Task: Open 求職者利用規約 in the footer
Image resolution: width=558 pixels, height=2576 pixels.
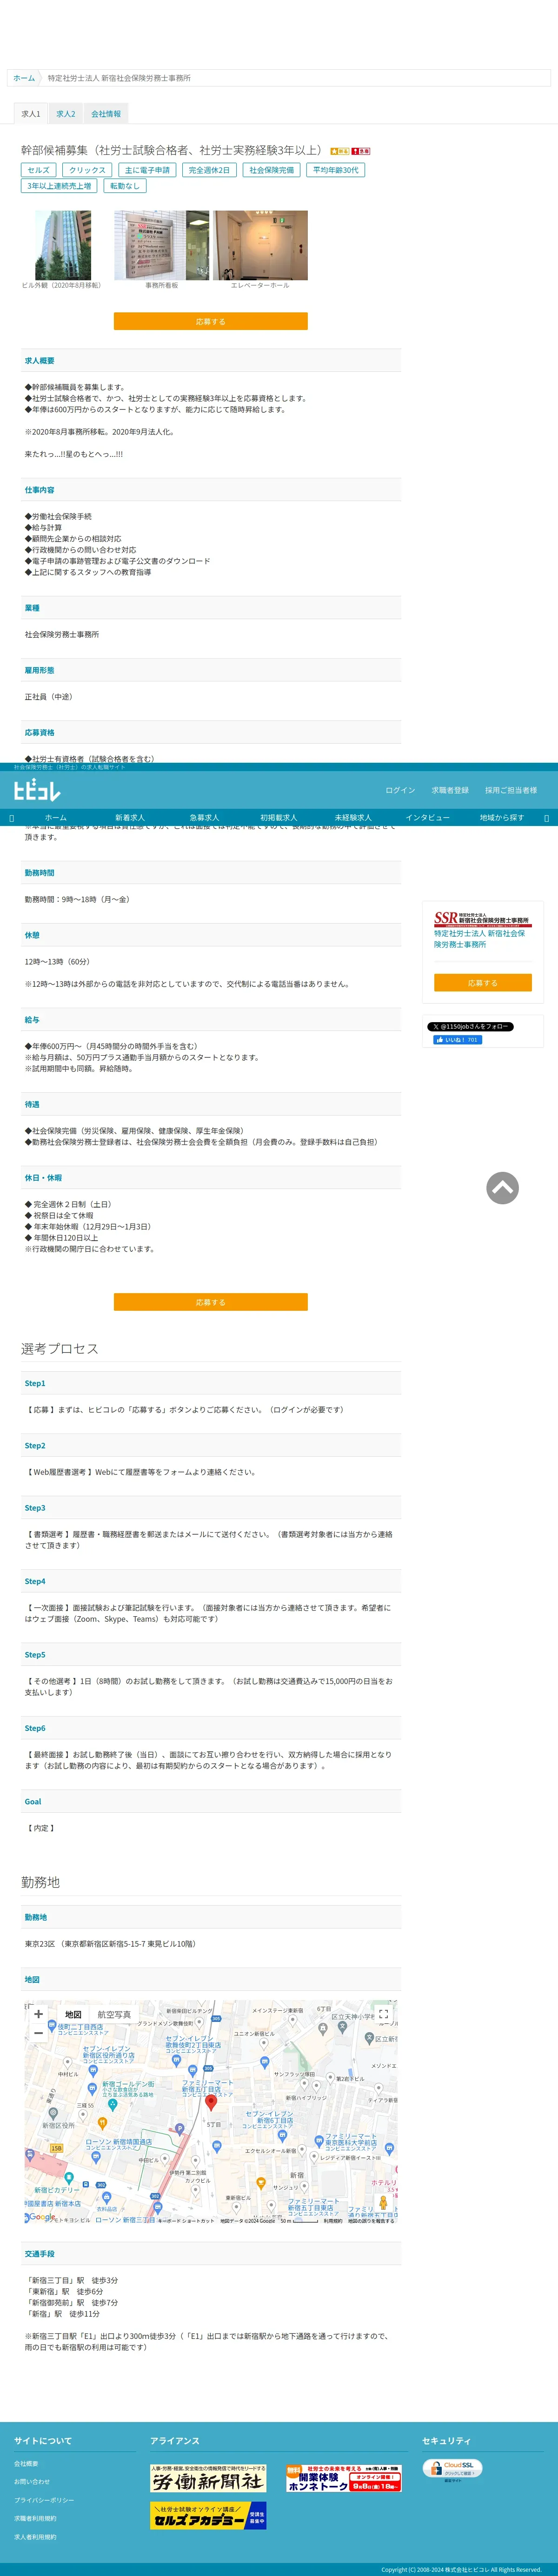Action: click(35, 2518)
